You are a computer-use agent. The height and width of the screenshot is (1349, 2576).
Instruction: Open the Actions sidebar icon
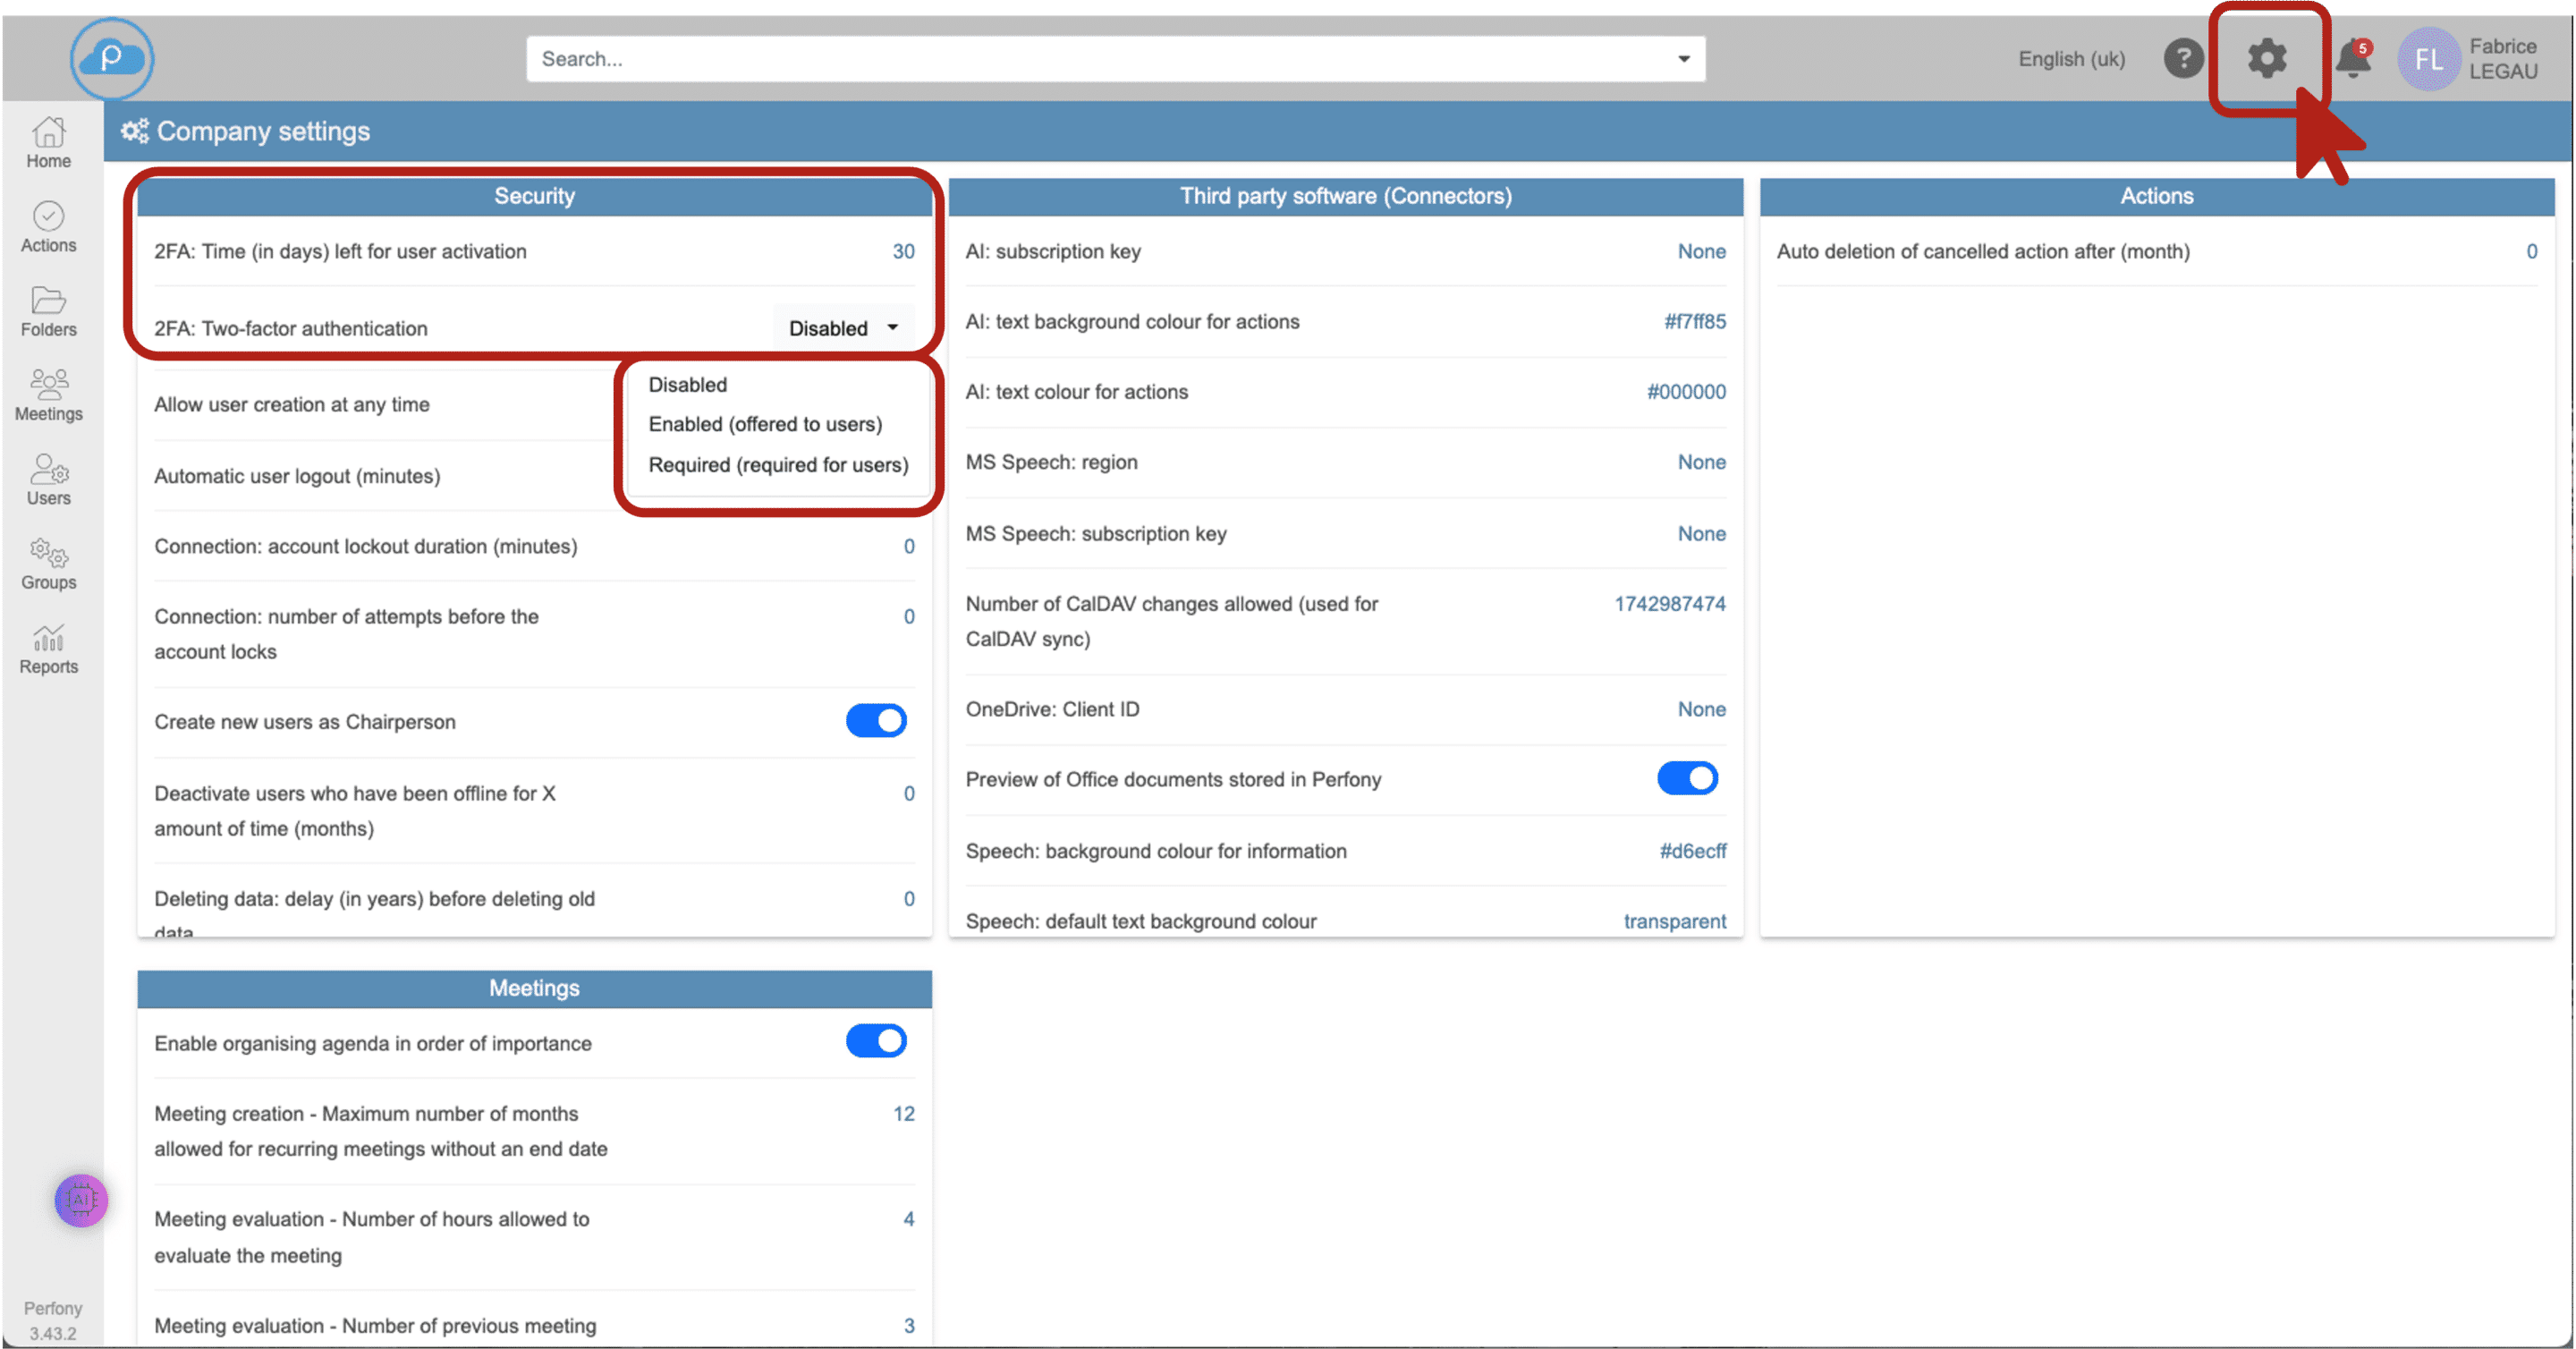(x=48, y=227)
